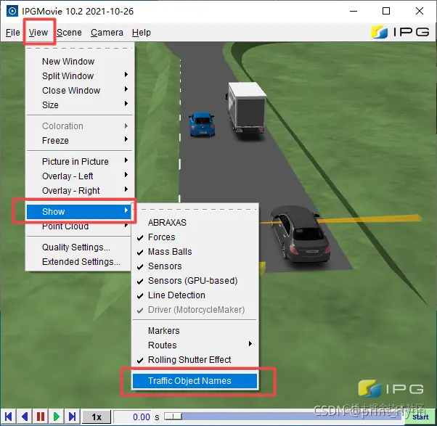Open Quality Settings... dialog

point(79,247)
